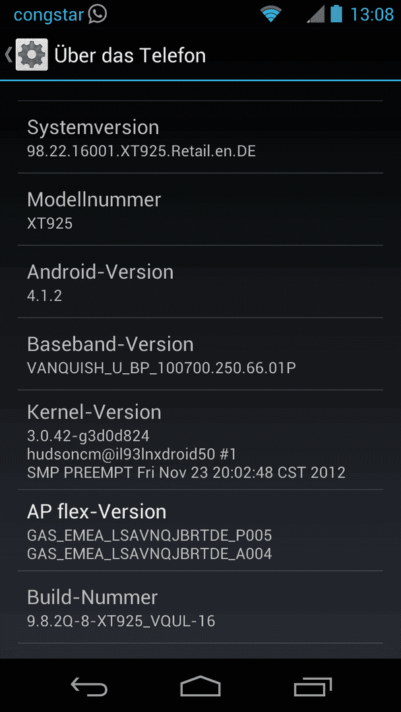Image resolution: width=401 pixels, height=712 pixels.
Task: Tap the VANQUISH_U_BP baseband text
Action: 161,368
